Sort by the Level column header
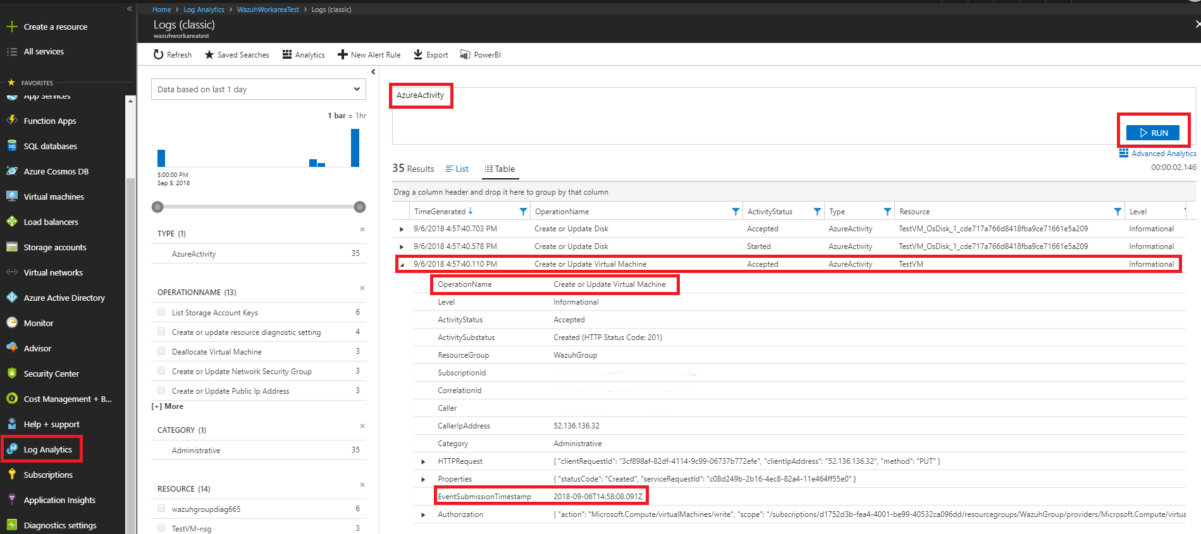 point(1138,212)
